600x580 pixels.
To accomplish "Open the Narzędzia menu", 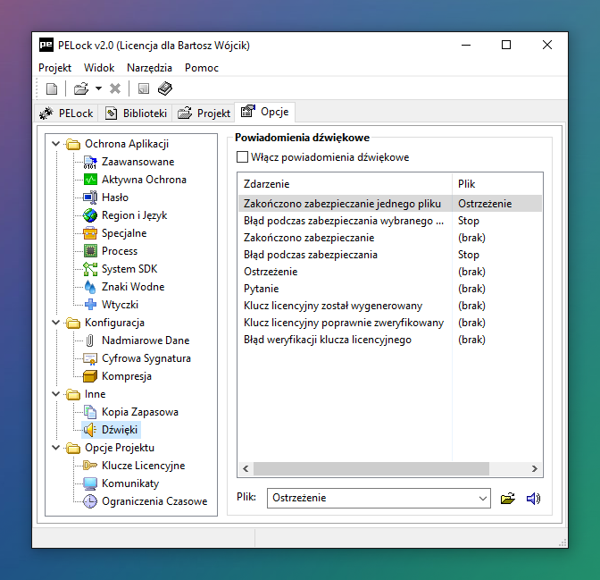I will 149,68.
